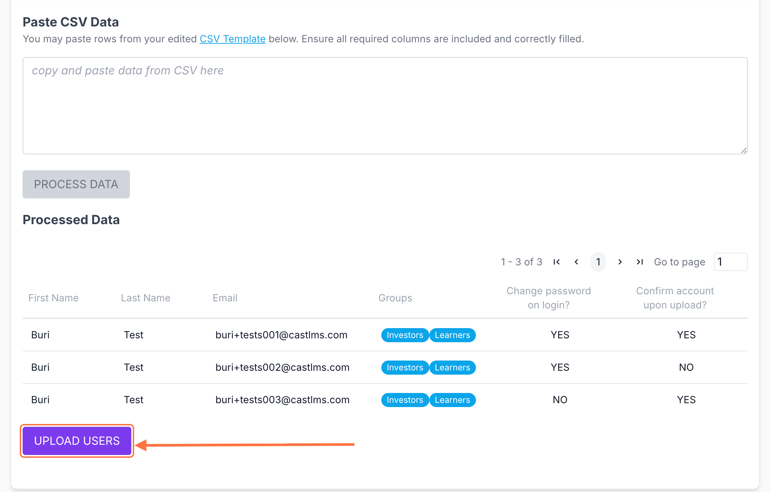Viewport: 770px width, 492px height.
Task: Click the Email column header
Action: coord(225,298)
